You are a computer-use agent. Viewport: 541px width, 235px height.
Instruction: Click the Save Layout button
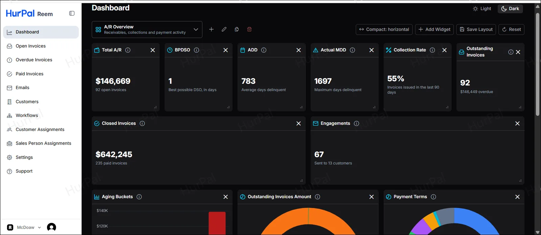pos(476,29)
